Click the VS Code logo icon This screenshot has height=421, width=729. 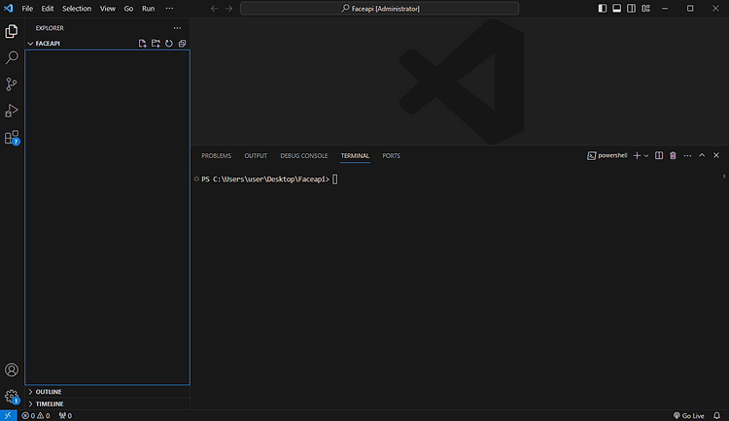9,9
